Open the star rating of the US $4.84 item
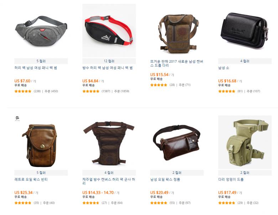This screenshot has height=215, width=278. tap(91, 91)
